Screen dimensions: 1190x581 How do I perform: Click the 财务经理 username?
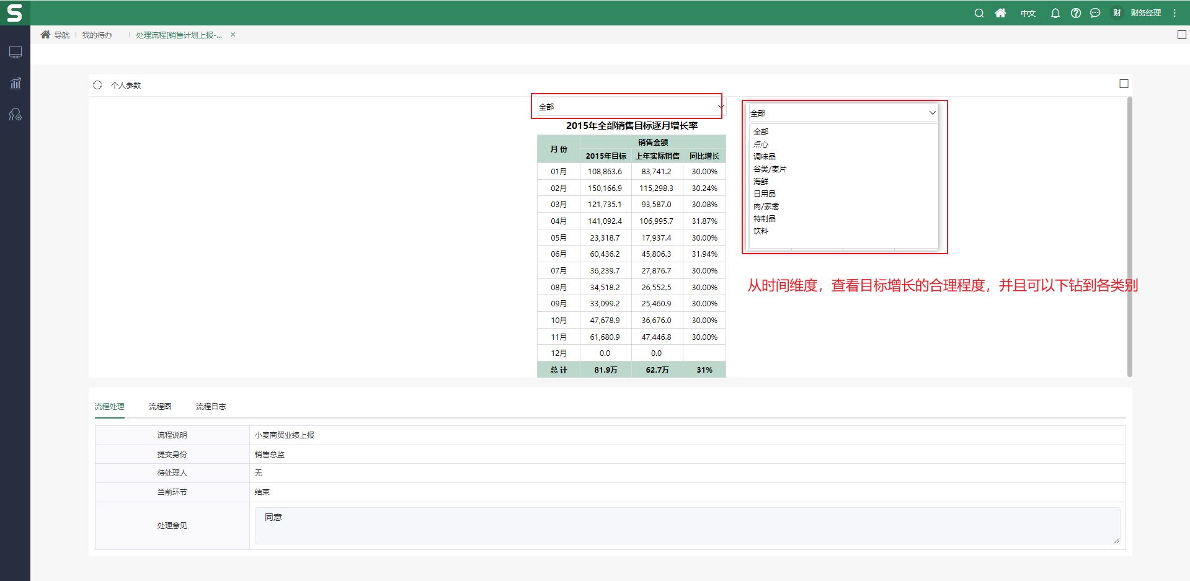point(1145,13)
